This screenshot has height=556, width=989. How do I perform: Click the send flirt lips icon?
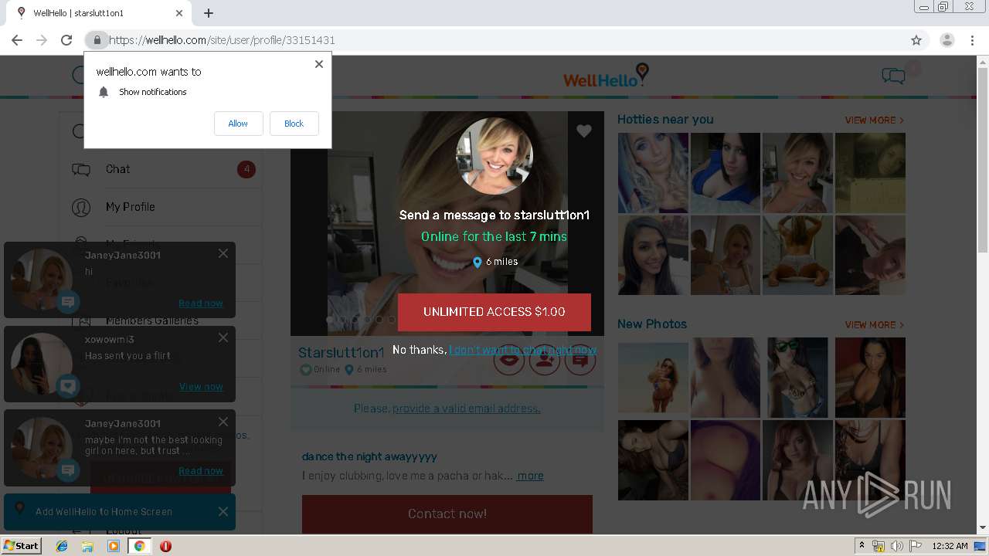(x=508, y=360)
